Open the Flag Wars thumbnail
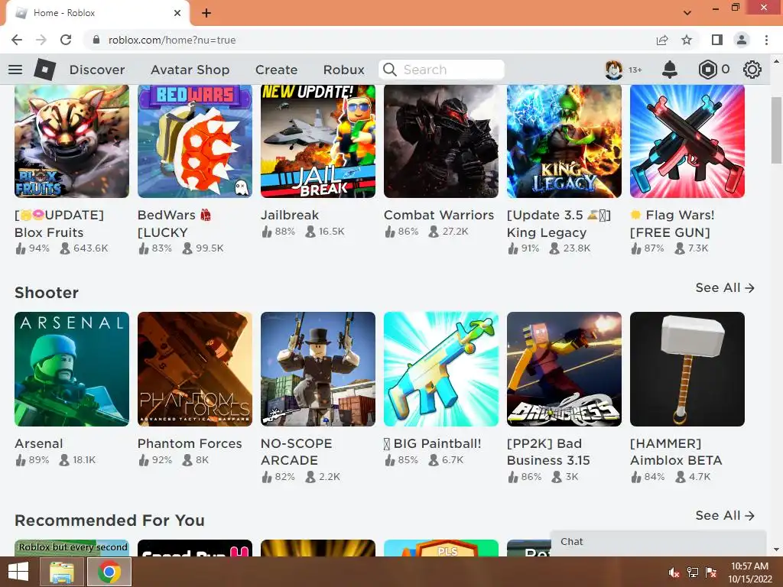This screenshot has width=783, height=587. pyautogui.click(x=687, y=141)
